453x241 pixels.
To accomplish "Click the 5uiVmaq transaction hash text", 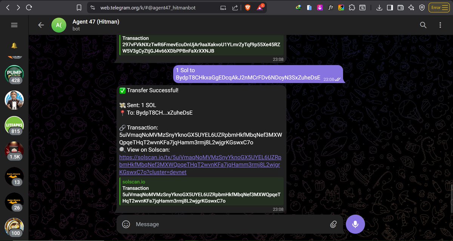I will coord(200,139).
